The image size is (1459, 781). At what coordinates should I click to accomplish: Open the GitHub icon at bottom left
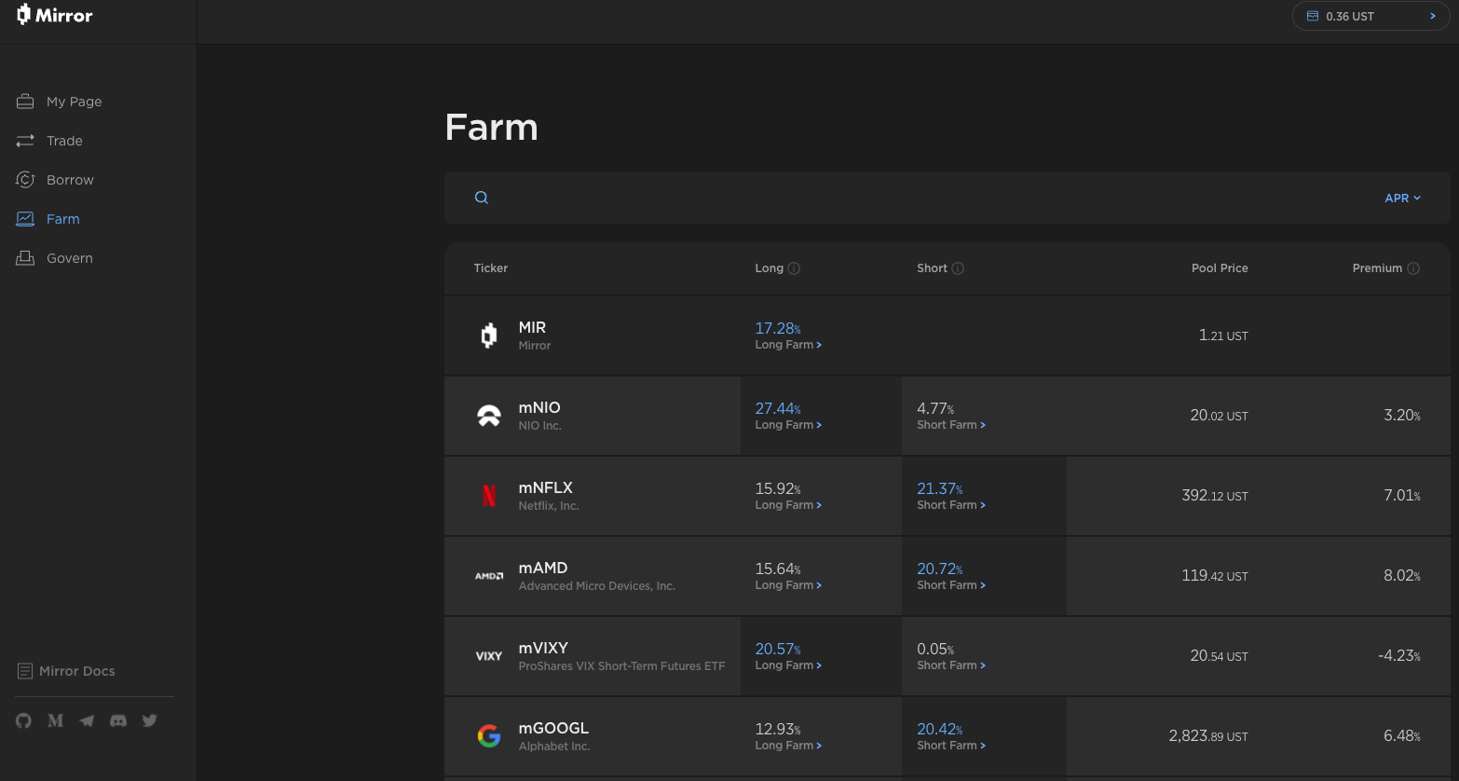[22, 719]
